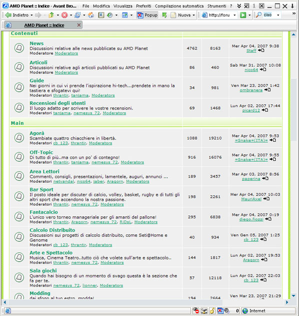Click the forum status icon beside Guide
299x316 pixels.
[x=19, y=87]
